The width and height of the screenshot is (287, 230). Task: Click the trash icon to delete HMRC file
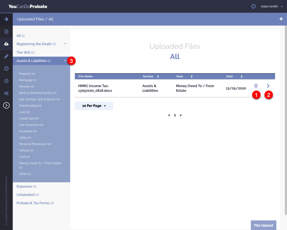[256, 86]
